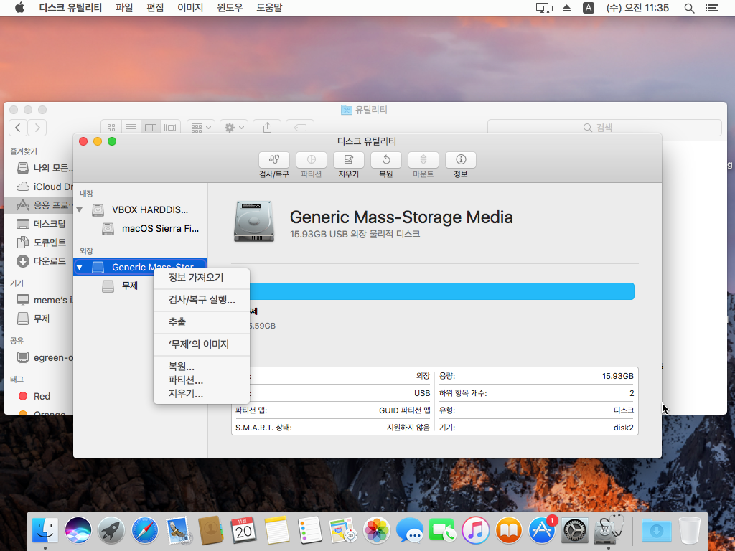The width and height of the screenshot is (735, 551).
Task: Open the 편집 menu
Action: point(155,7)
